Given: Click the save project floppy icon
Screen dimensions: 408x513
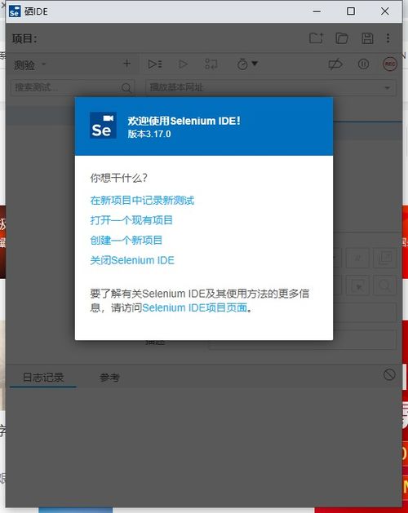Looking at the screenshot, I should point(367,38).
